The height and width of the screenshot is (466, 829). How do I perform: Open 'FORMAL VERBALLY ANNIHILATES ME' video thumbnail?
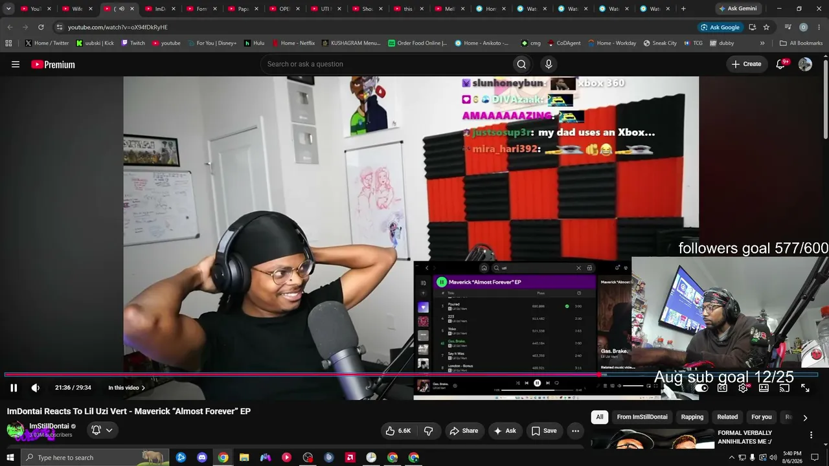click(x=652, y=439)
